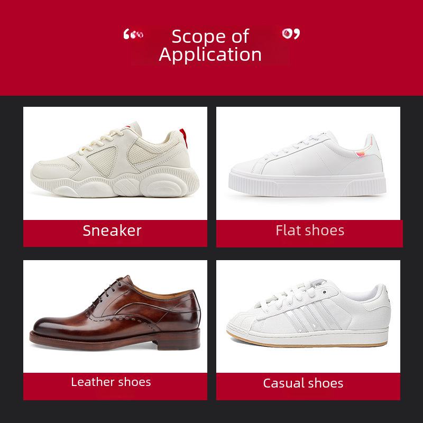The width and height of the screenshot is (423, 423).
Task: Click the red banner background at top
Action: click(212, 48)
